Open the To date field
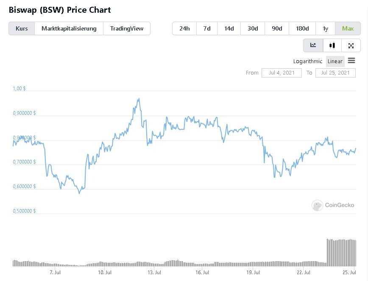 click(x=335, y=73)
